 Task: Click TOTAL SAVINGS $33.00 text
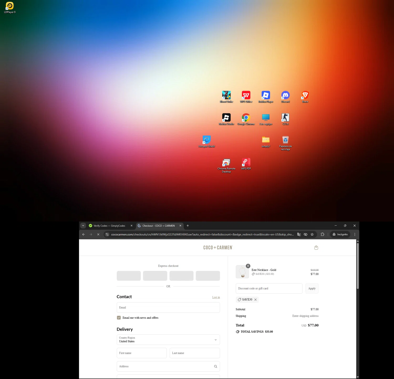pos(257,332)
